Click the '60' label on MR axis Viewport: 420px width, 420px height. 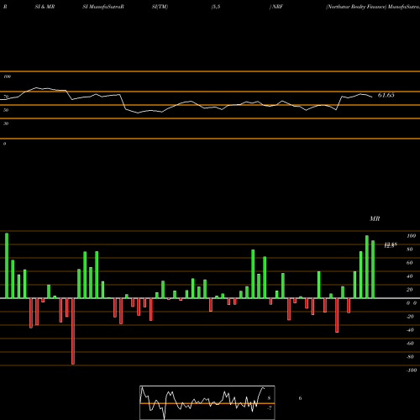410,263
